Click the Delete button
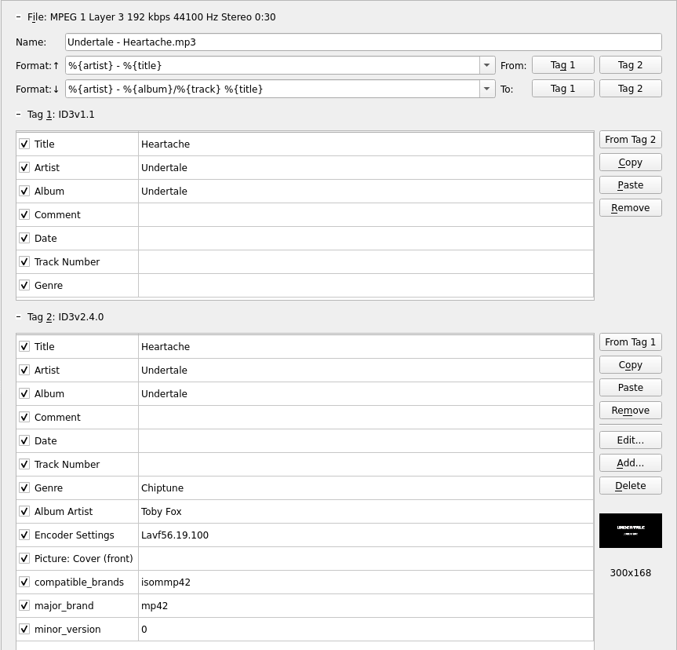Screen dimensions: 677x650 point(631,486)
